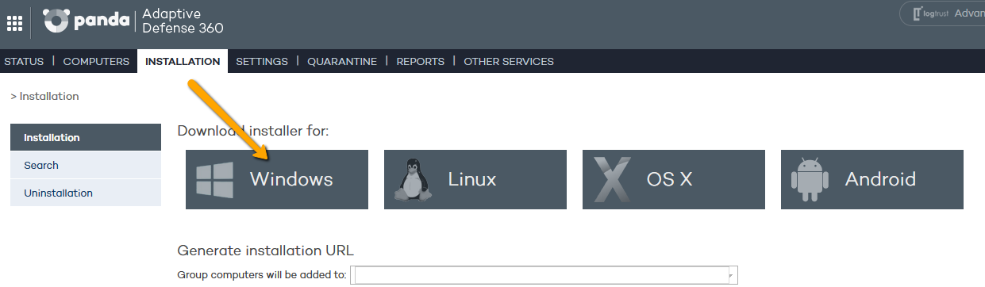This screenshot has height=287, width=985.
Task: Download the Linux installer
Action: tap(475, 179)
